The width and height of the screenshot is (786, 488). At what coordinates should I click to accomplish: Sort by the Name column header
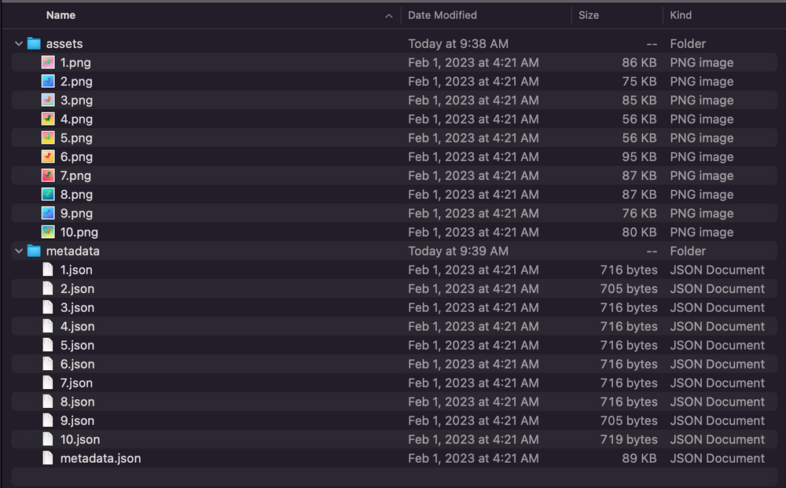tap(61, 15)
